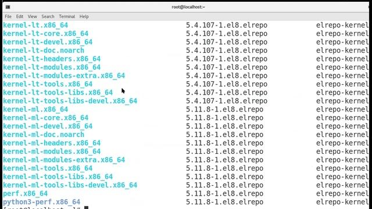Click the text kernel-ml-tools-libs.x86_64
Image resolution: width=372 pixels, height=209 pixels.
[x=58, y=176]
